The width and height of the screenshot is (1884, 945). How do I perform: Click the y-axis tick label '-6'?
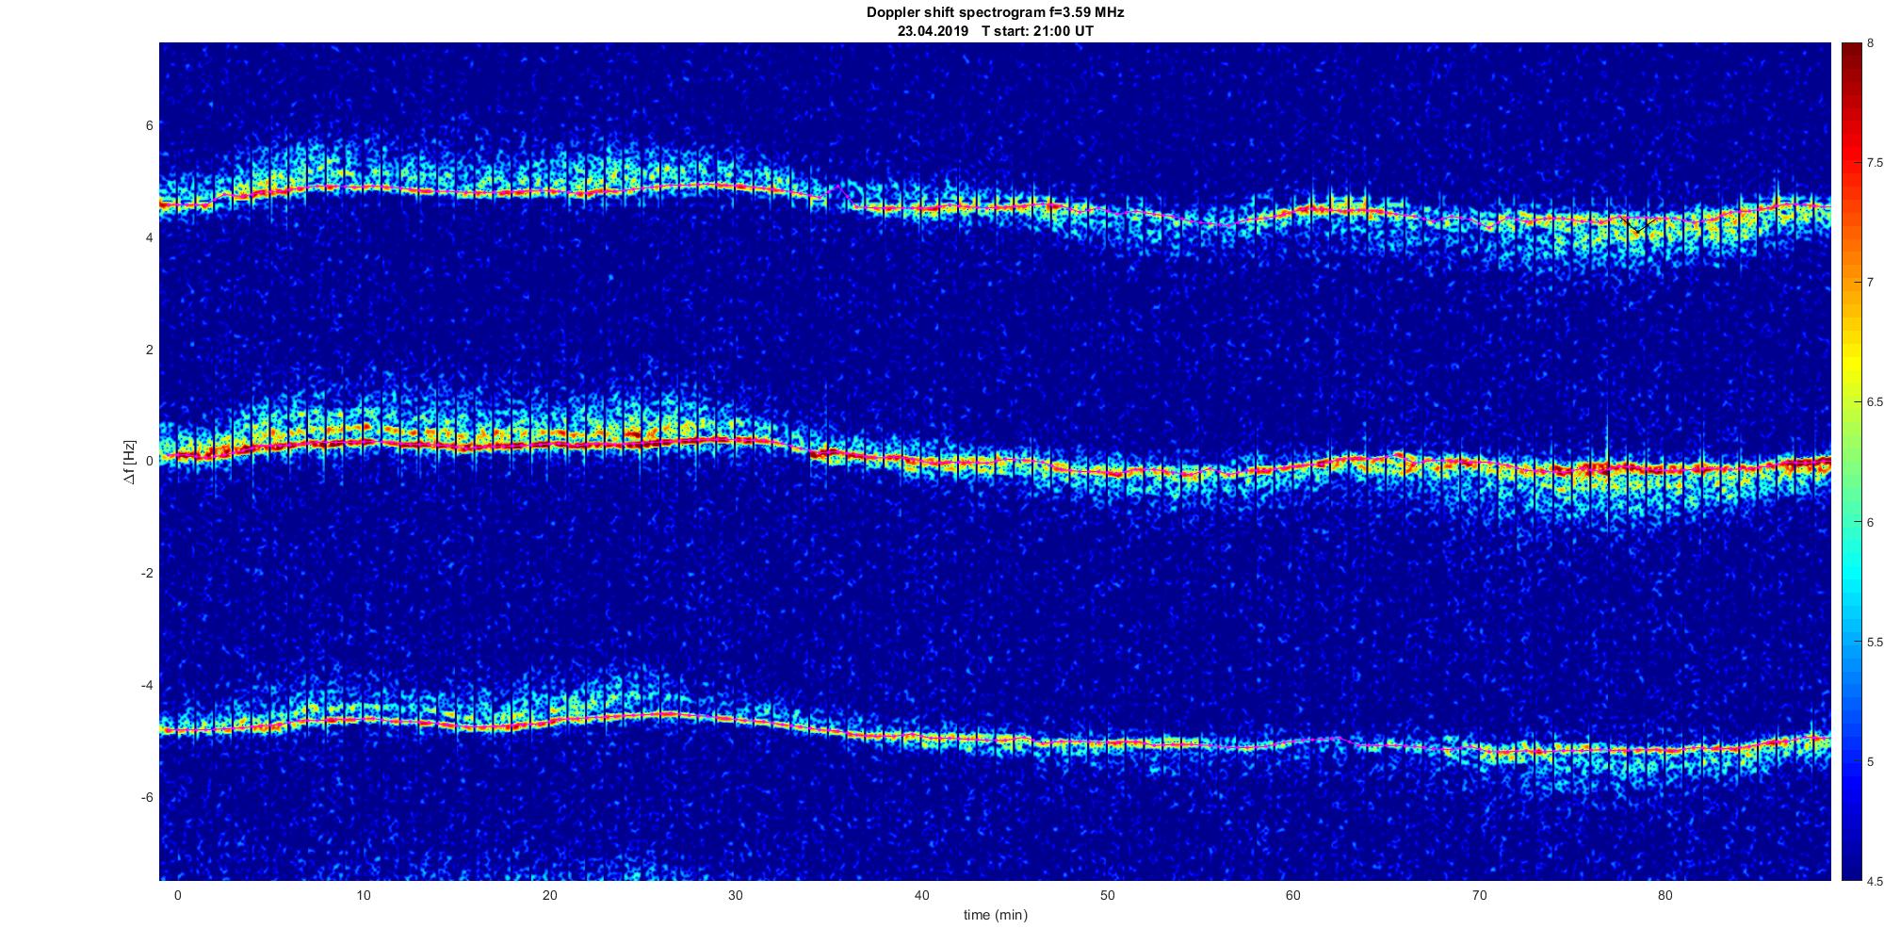tap(147, 797)
